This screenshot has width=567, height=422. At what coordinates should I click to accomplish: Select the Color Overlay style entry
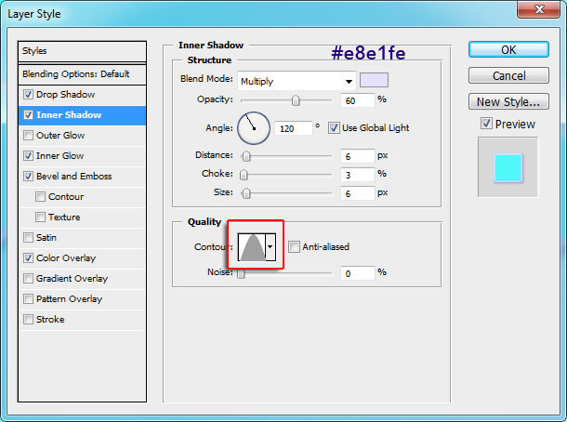(x=66, y=257)
